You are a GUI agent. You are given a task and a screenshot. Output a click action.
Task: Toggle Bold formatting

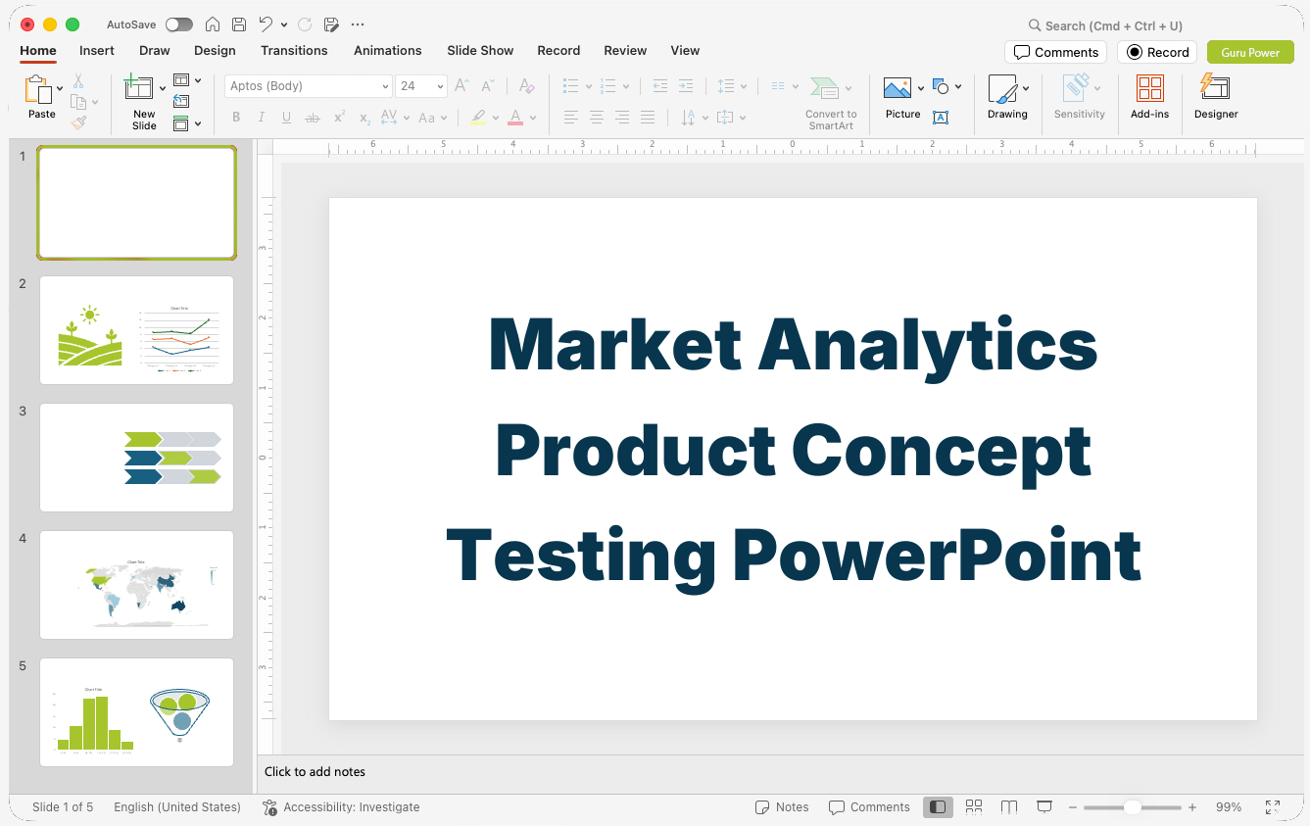pyautogui.click(x=236, y=118)
